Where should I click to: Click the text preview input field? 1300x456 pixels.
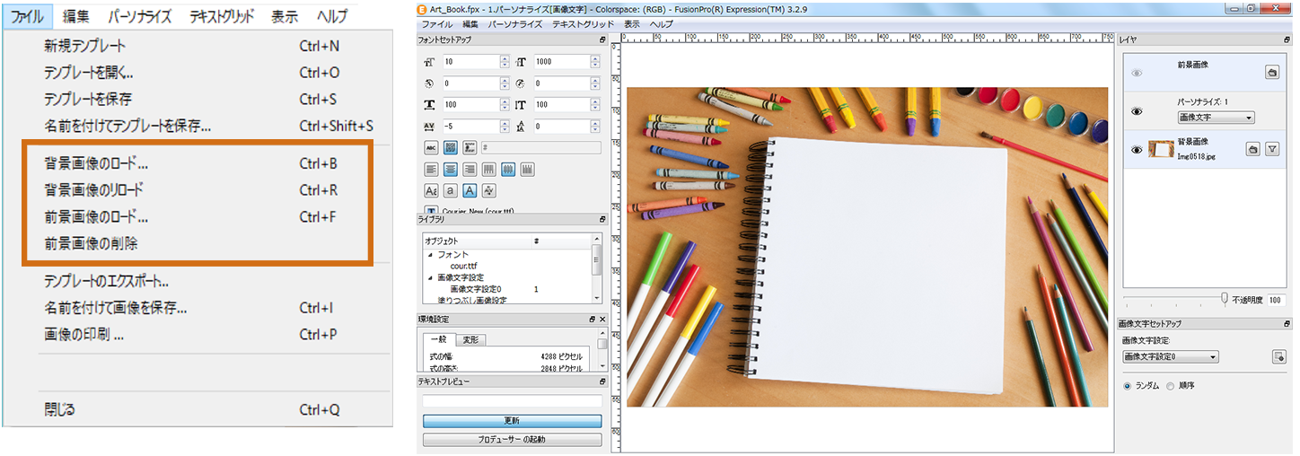[x=512, y=401]
